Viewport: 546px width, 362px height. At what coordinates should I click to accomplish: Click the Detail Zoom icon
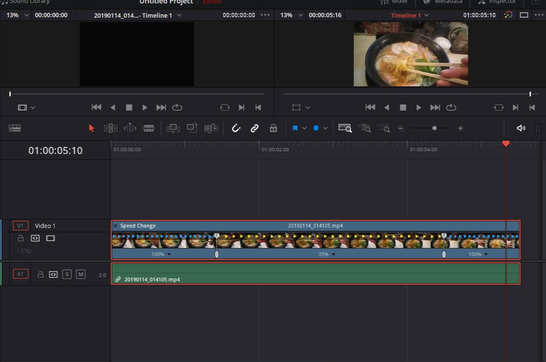(364, 128)
